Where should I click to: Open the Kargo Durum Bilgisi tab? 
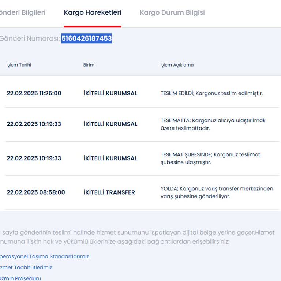pyautogui.click(x=172, y=12)
